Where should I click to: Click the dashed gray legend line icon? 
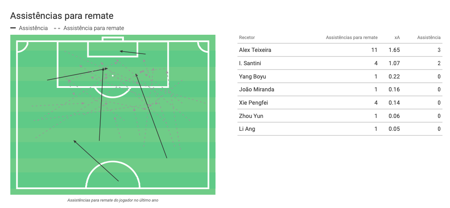tap(57, 28)
